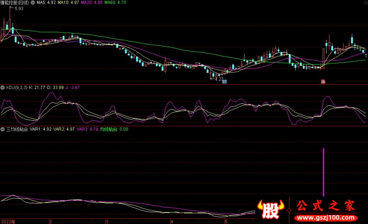Image resolution: width=368 pixels, height=224 pixels.
Task: Click the purple MA20 legend label
Action: (x=92, y=3)
